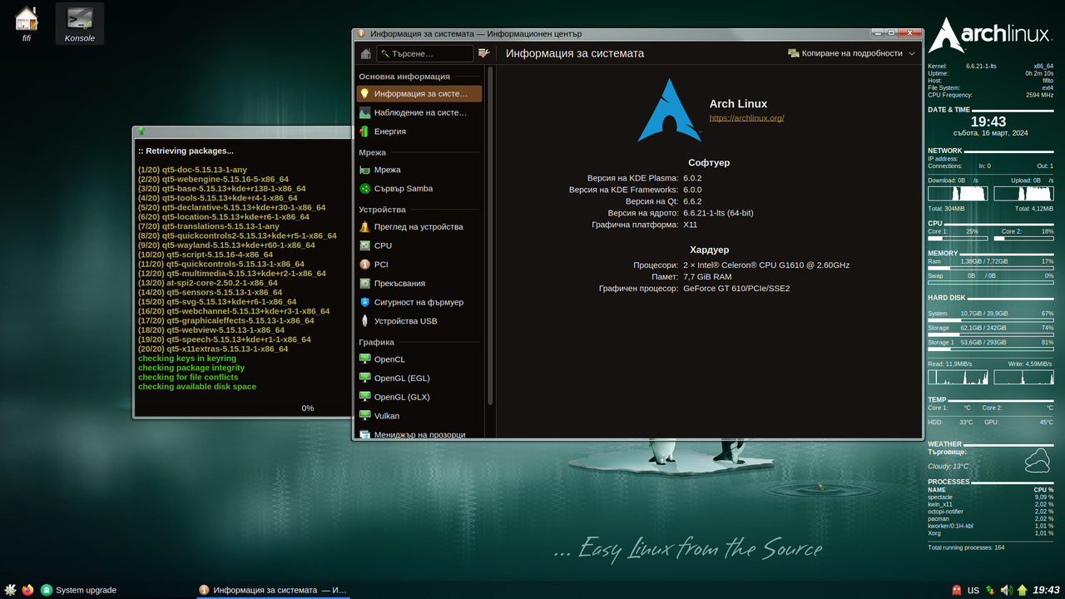Click the OpenGL (EGL) monitor icon
This screenshot has height=599, width=1065.
click(x=364, y=378)
